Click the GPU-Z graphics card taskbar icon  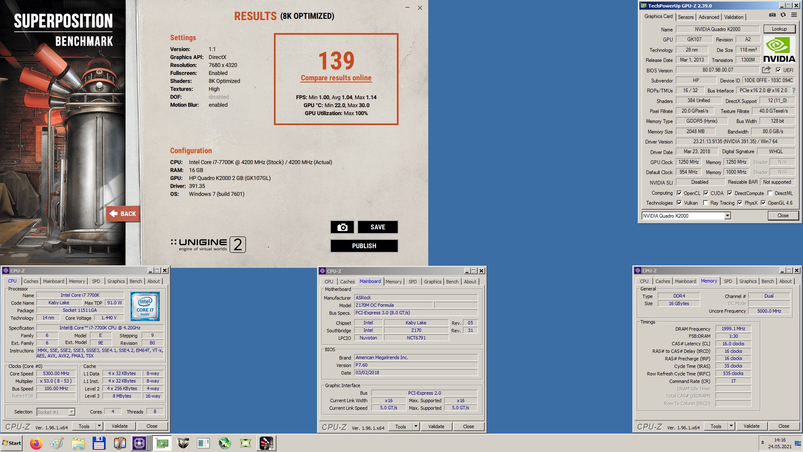162,443
